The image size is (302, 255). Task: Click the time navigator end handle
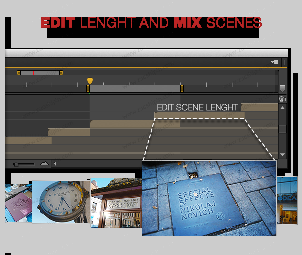[61, 73]
